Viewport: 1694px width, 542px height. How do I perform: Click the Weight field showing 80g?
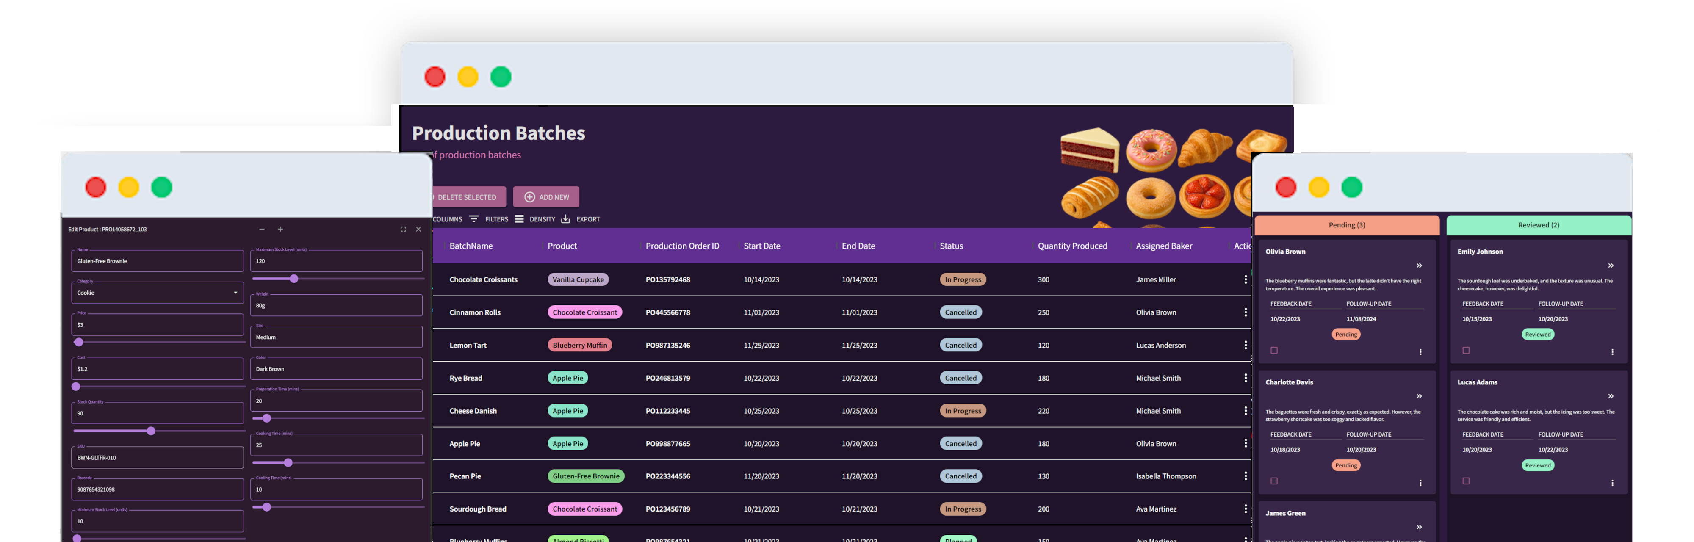(x=336, y=306)
